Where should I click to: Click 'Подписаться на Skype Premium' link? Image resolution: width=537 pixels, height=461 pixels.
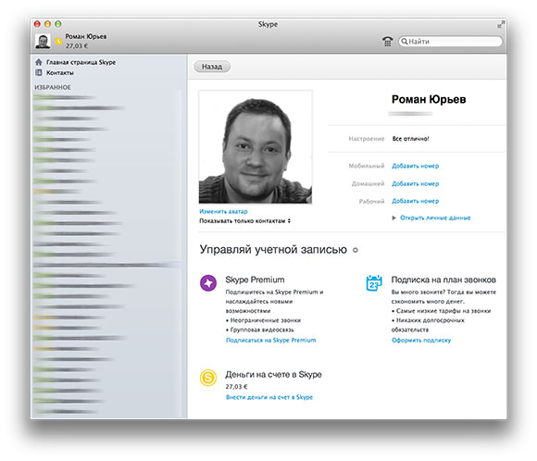(x=271, y=340)
